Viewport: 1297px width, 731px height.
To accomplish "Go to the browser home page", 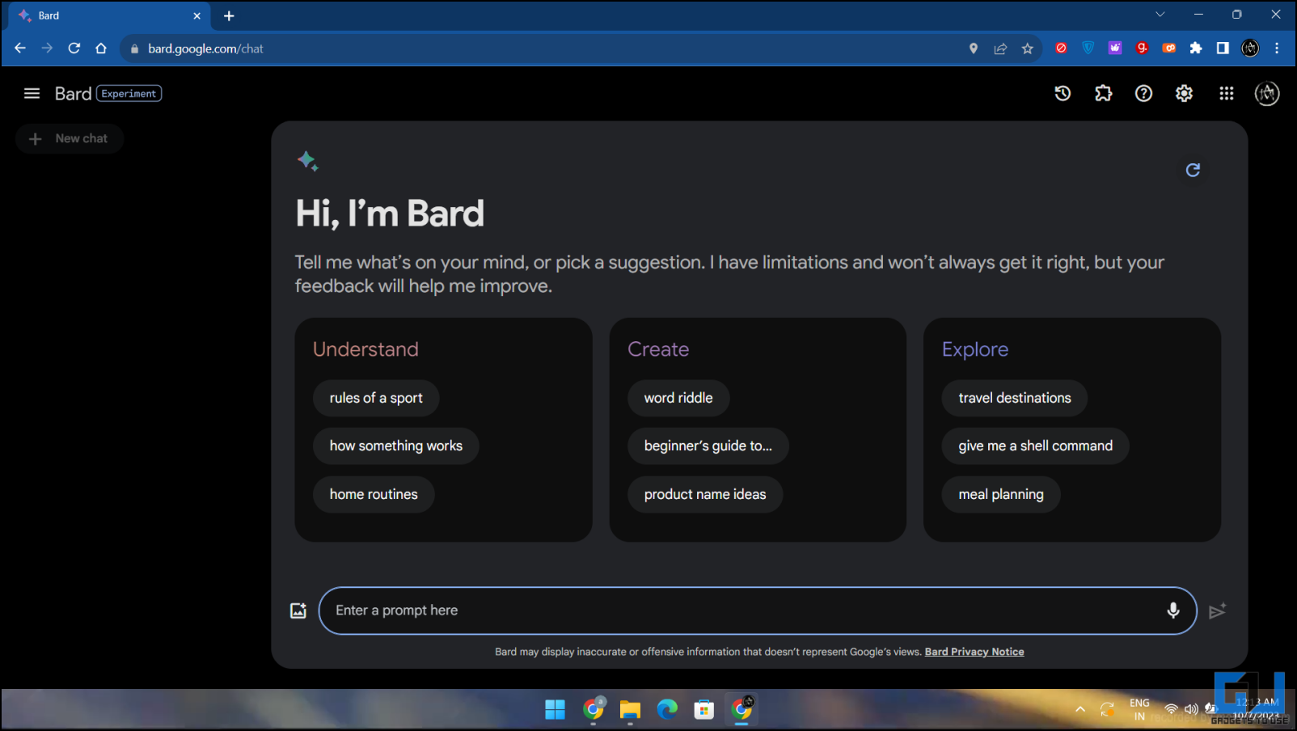I will click(x=101, y=49).
